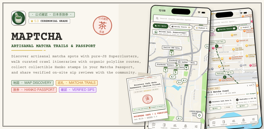Open Starbucks Sunsuri map label
The image size is (264, 129).
[x=166, y=64]
